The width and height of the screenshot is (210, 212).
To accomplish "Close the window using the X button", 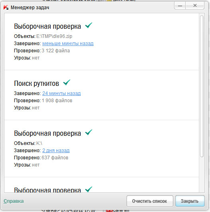I will [x=195, y=6].
